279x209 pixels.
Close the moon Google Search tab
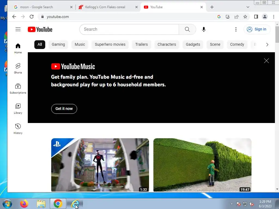(71, 7)
